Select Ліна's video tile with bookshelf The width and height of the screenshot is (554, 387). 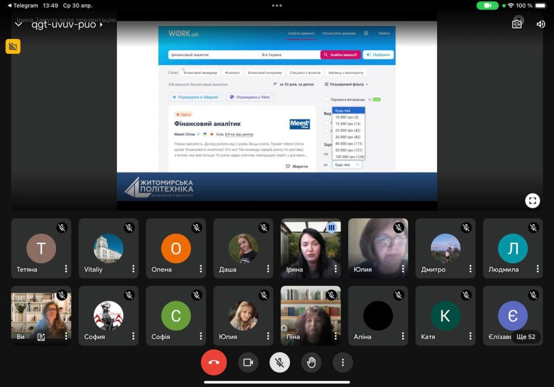pos(311,316)
